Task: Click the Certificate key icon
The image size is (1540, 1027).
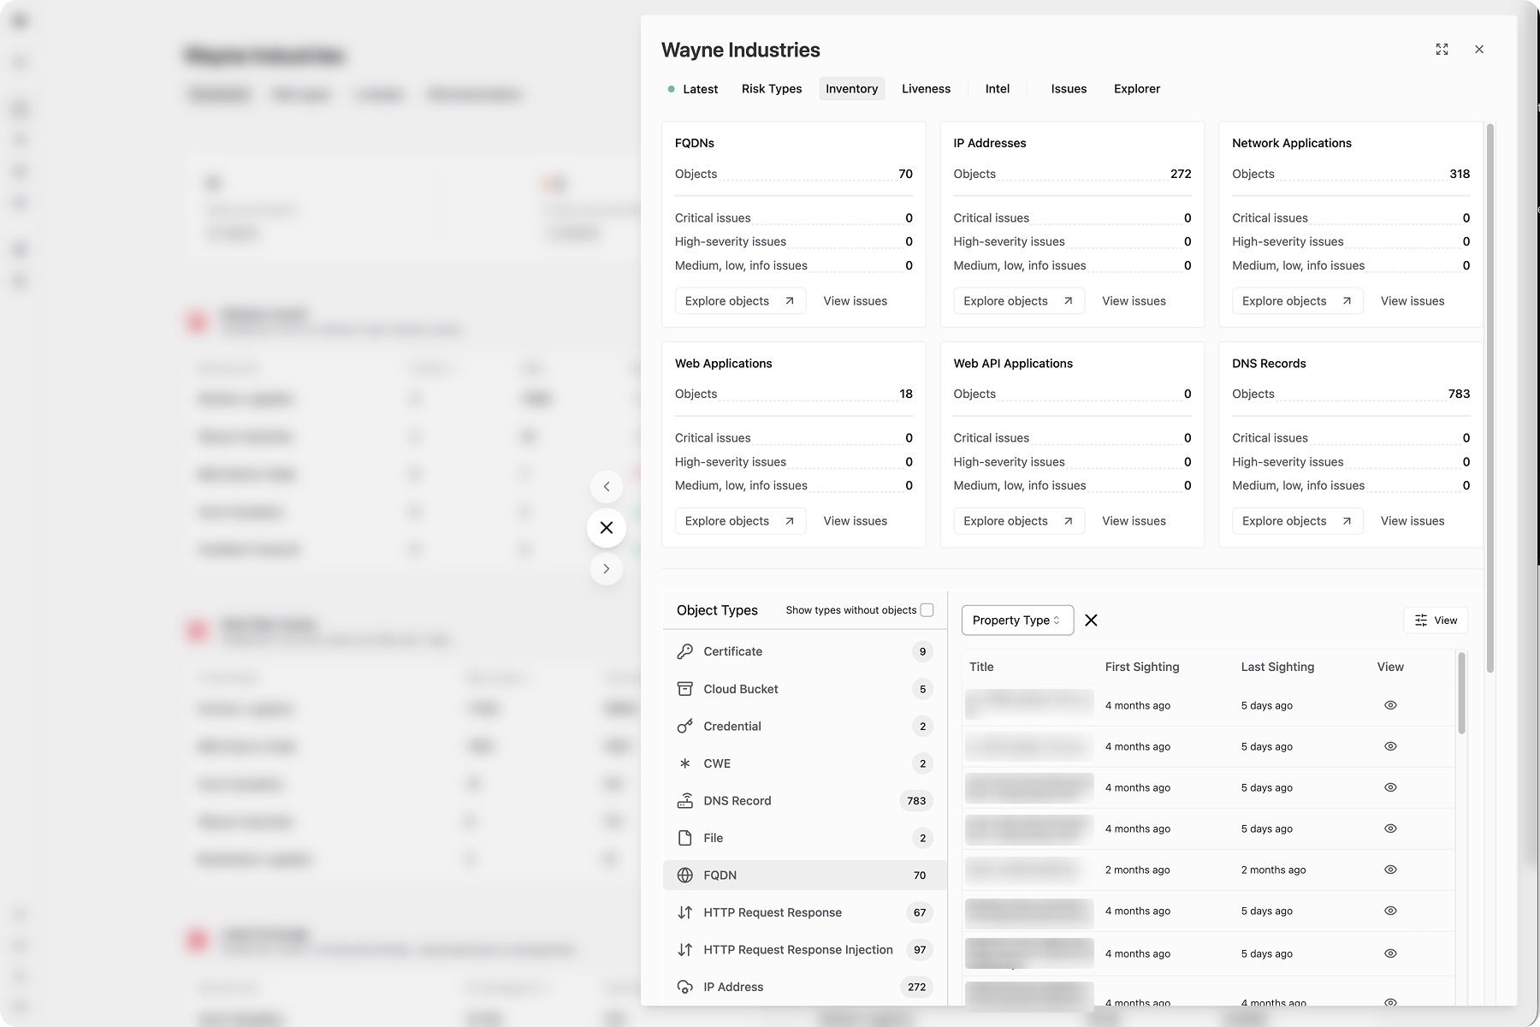Action: pyautogui.click(x=684, y=651)
